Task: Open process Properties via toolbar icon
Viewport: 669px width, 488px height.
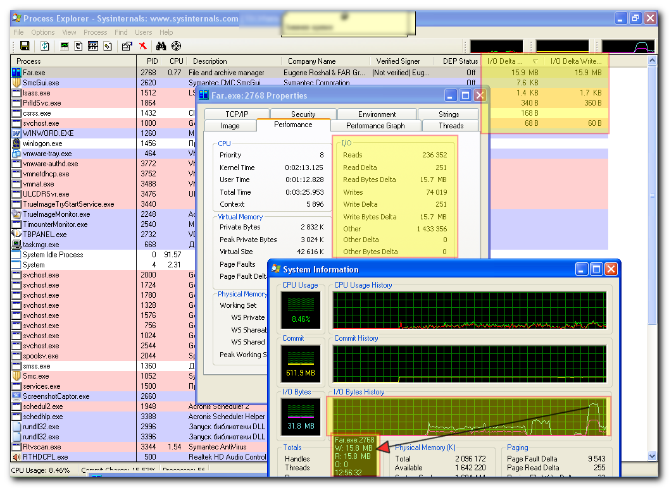Action: click(127, 46)
